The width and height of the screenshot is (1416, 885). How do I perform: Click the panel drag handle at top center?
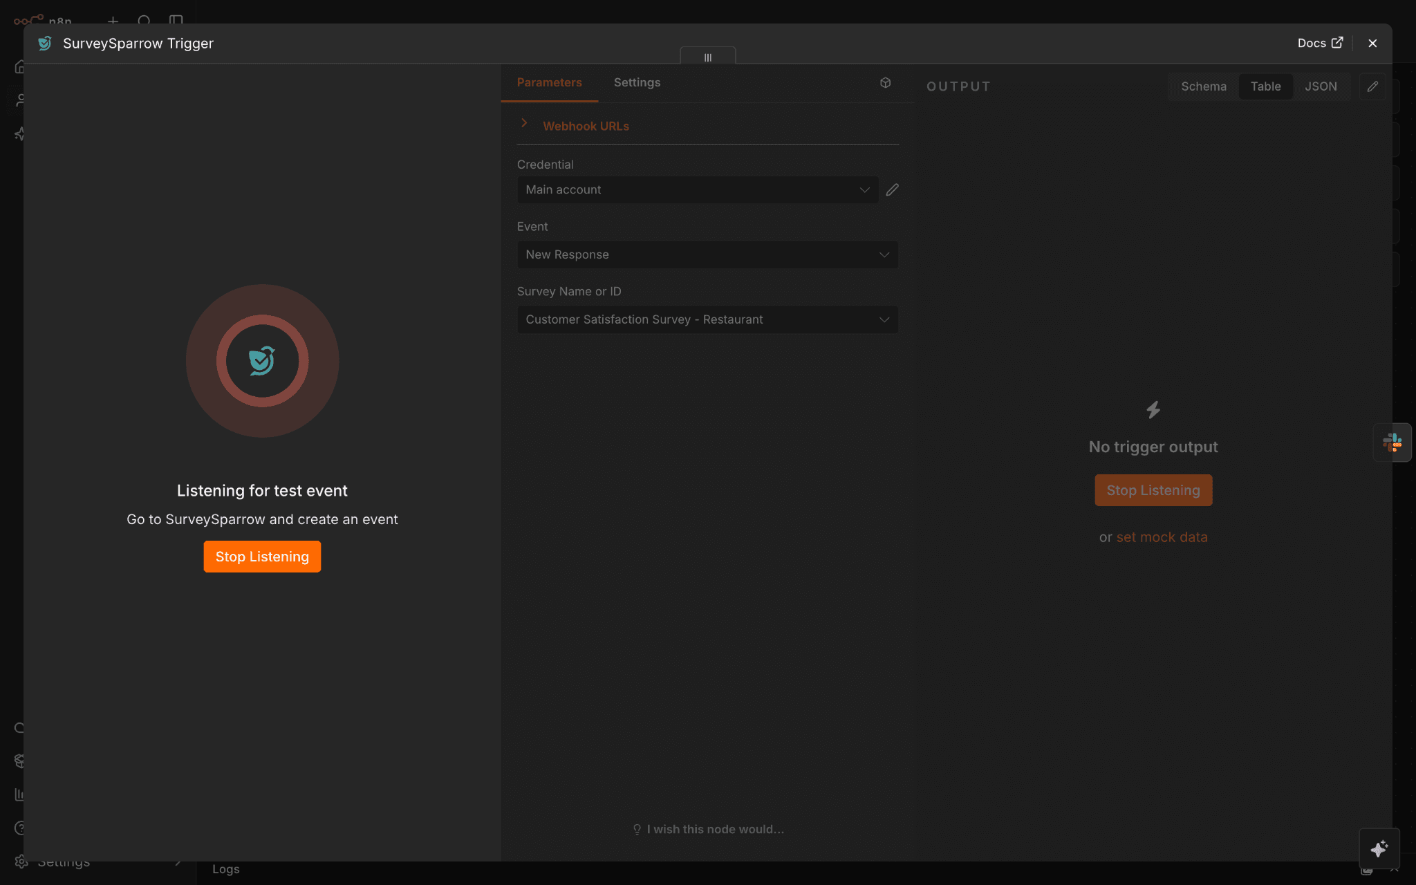[x=707, y=57]
